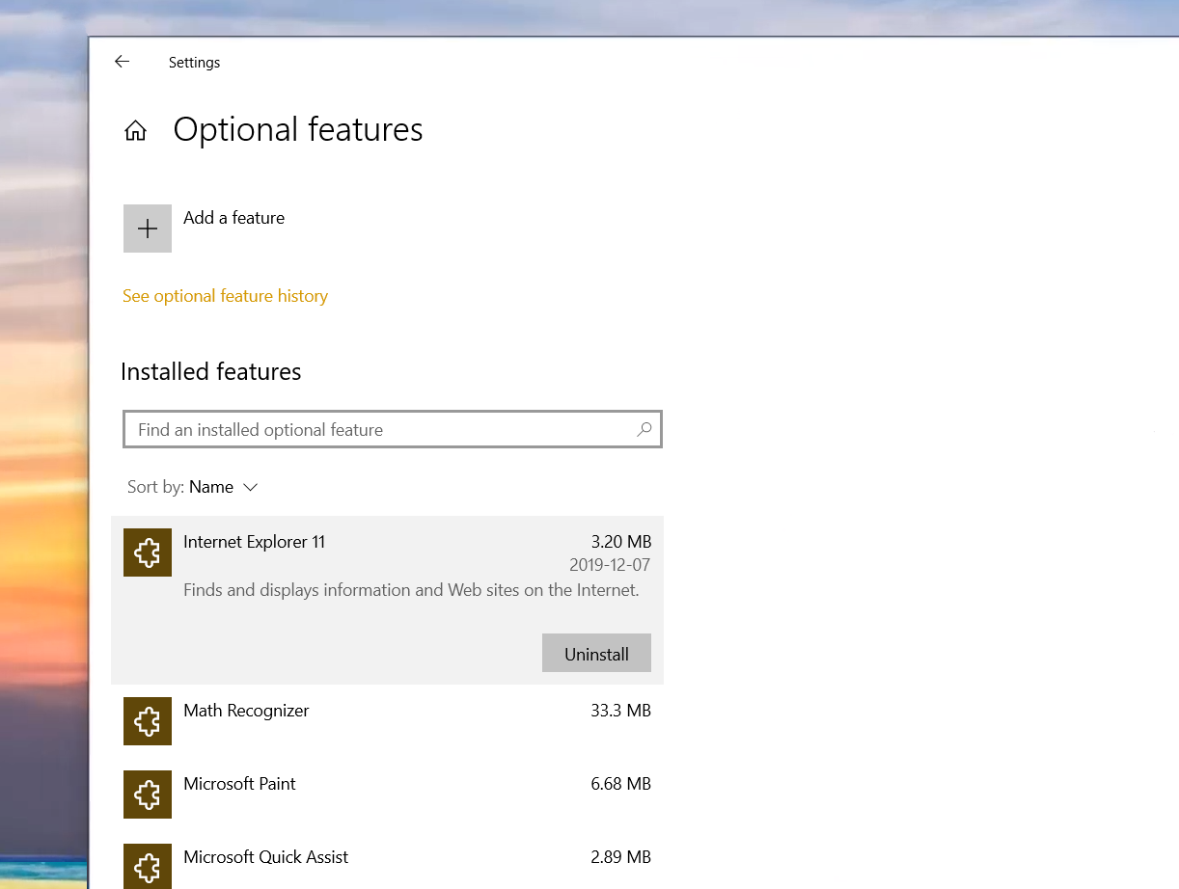Open the See optional feature history link

(x=225, y=296)
